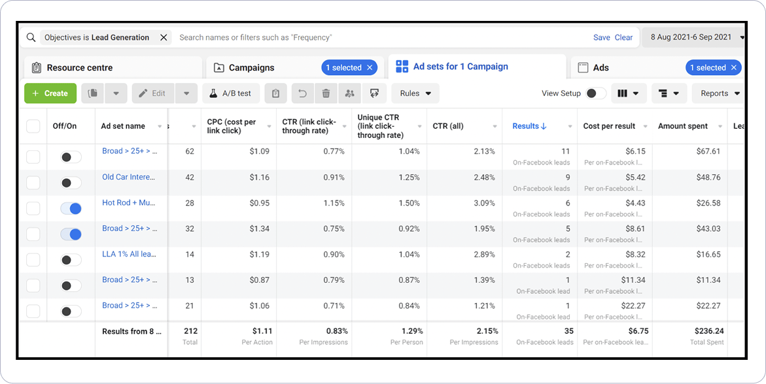Click the audience people icon in toolbar
The width and height of the screenshot is (766, 384).
(349, 93)
